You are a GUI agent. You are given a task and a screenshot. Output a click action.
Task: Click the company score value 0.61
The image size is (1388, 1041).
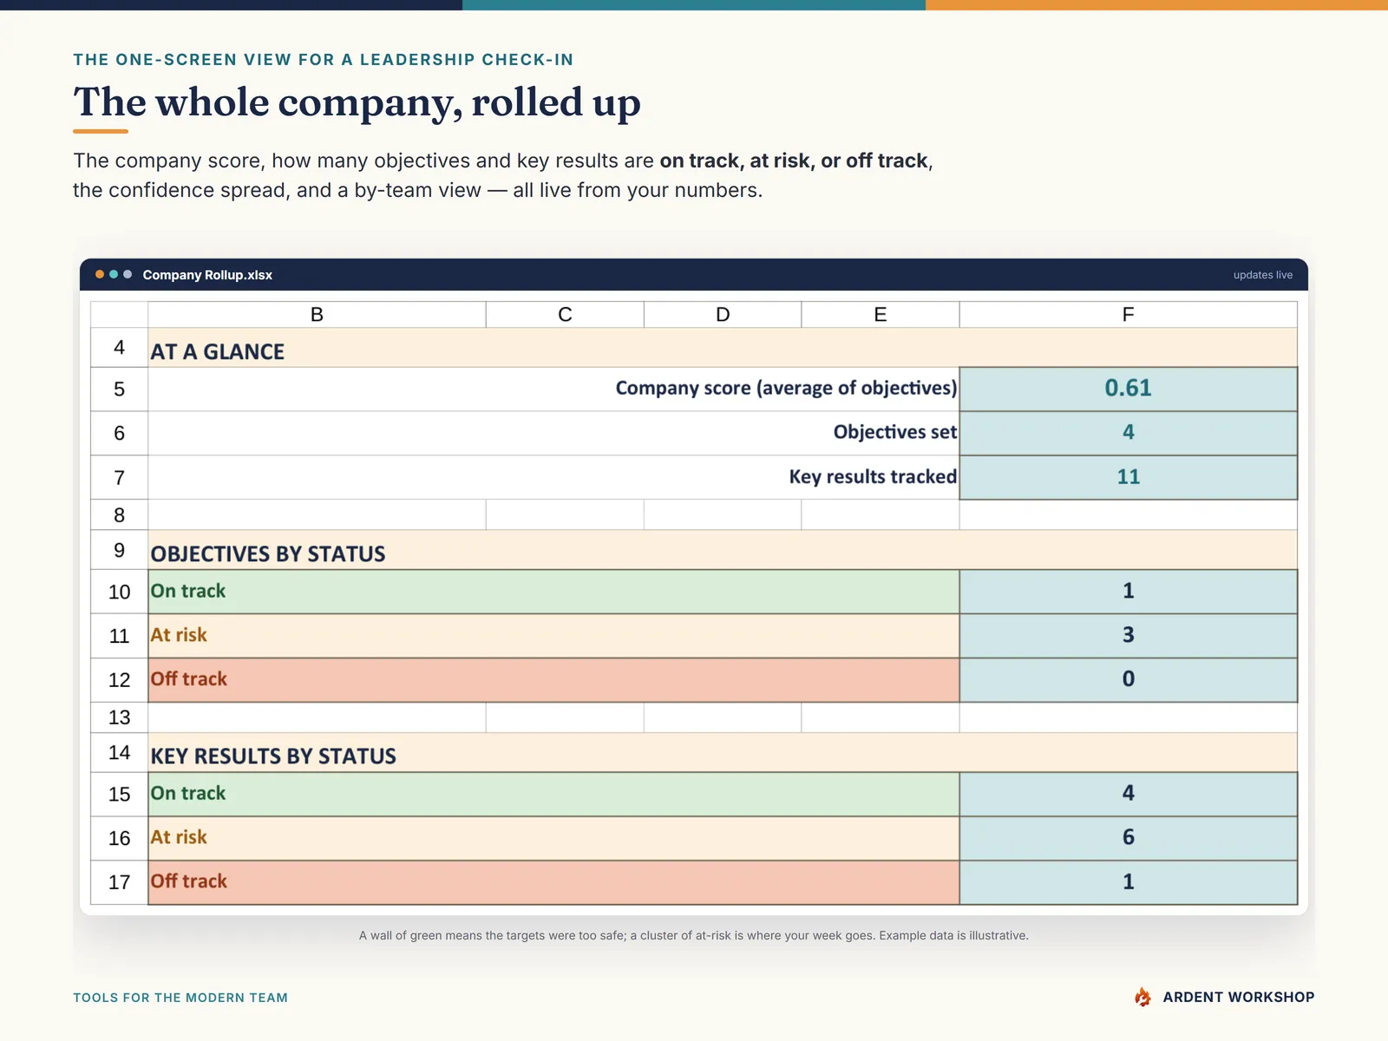tap(1129, 389)
